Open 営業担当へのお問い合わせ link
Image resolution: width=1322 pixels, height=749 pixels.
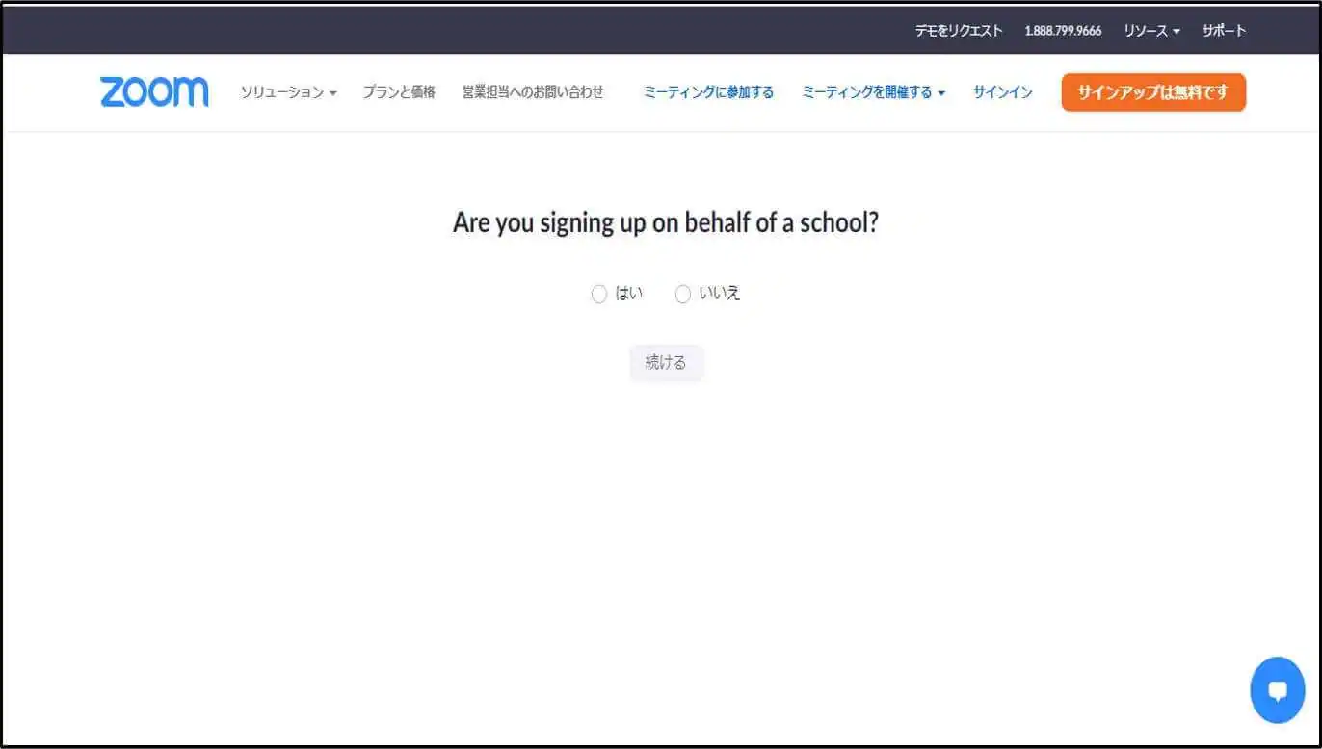click(533, 92)
